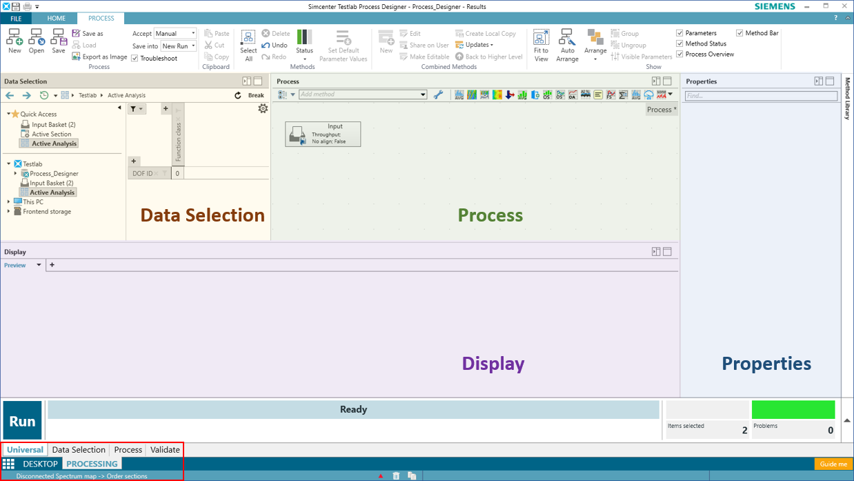The width and height of the screenshot is (854, 481).
Task: Click the Guide me button
Action: point(833,464)
